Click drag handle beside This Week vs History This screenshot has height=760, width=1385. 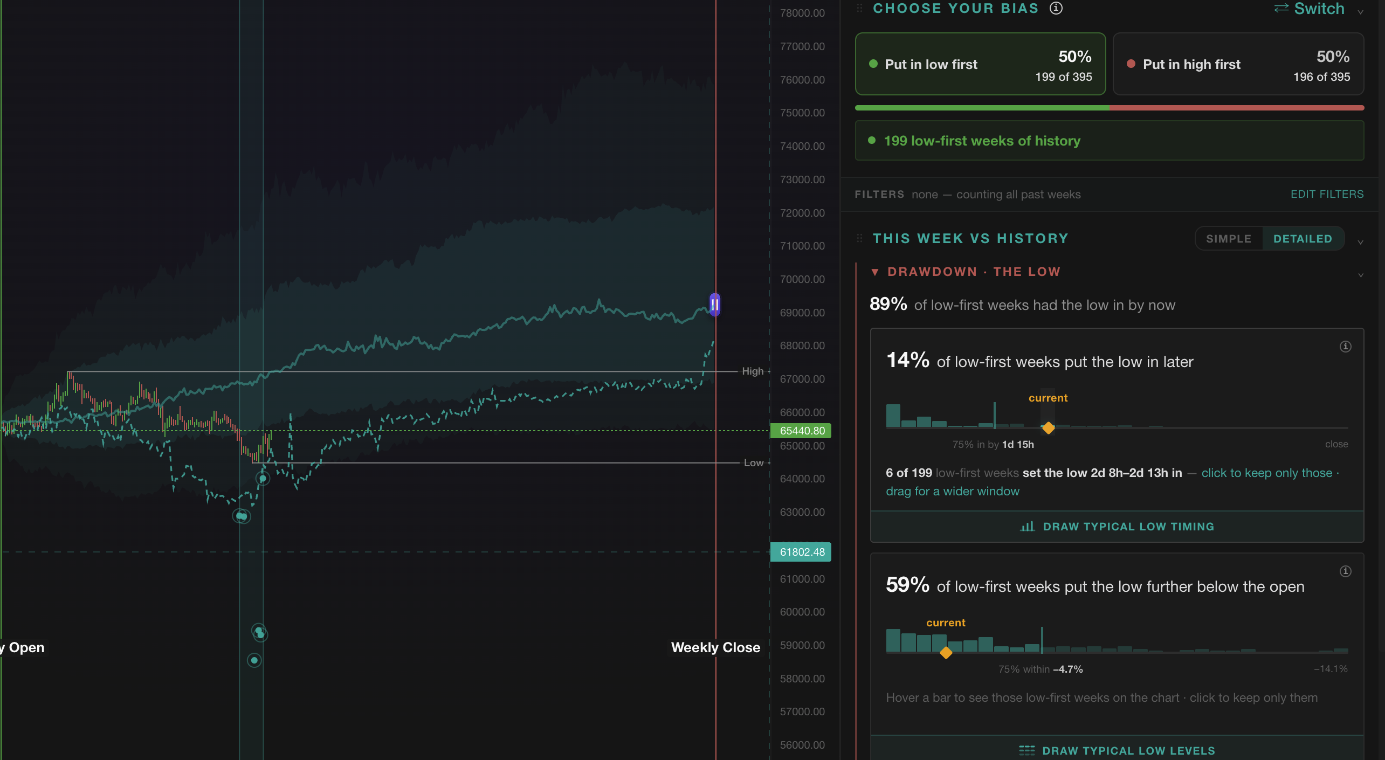(x=859, y=238)
